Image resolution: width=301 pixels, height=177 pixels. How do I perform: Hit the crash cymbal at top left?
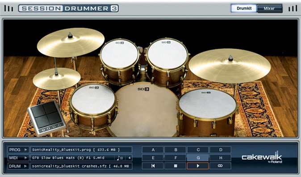click(71, 42)
